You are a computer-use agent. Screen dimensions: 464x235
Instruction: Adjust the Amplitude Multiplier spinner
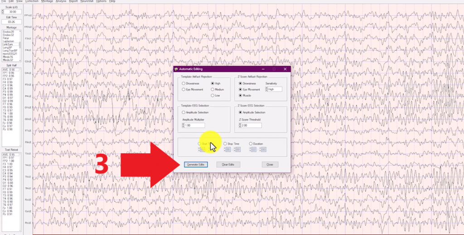point(183,125)
